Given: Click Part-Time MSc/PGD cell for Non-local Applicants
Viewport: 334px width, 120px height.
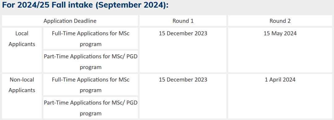Looking at the screenshot, I should (91, 108).
